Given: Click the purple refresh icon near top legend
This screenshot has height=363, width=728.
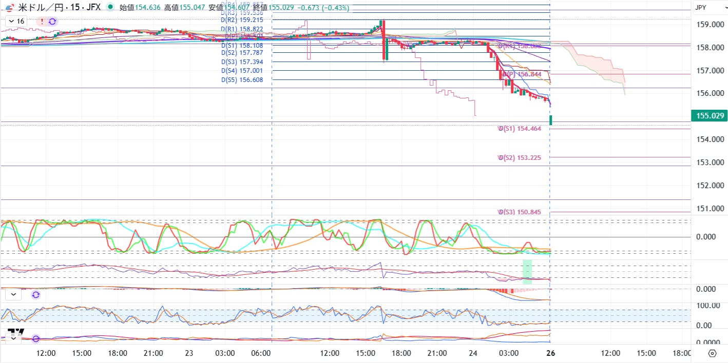Looking at the screenshot, I should 52,22.
